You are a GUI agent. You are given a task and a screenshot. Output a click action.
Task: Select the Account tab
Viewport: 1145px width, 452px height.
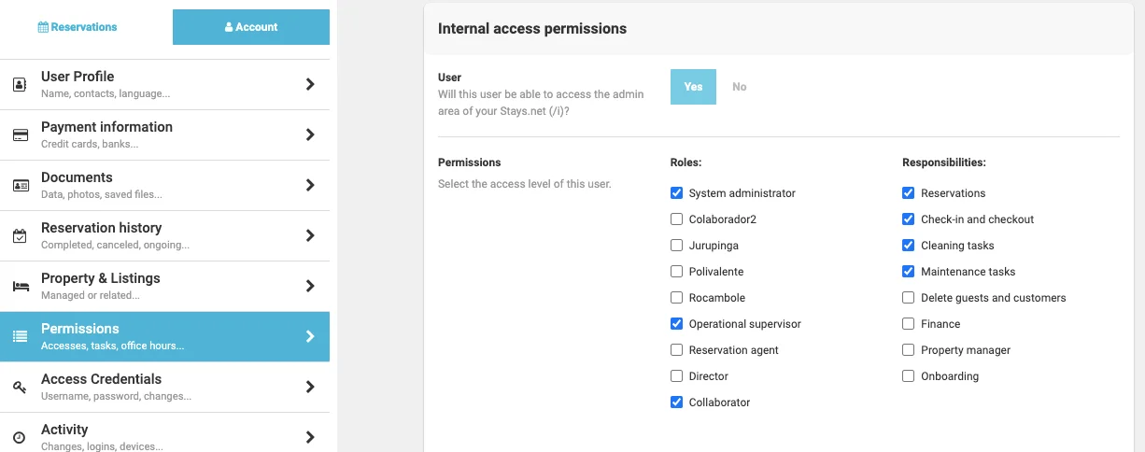pyautogui.click(x=251, y=27)
